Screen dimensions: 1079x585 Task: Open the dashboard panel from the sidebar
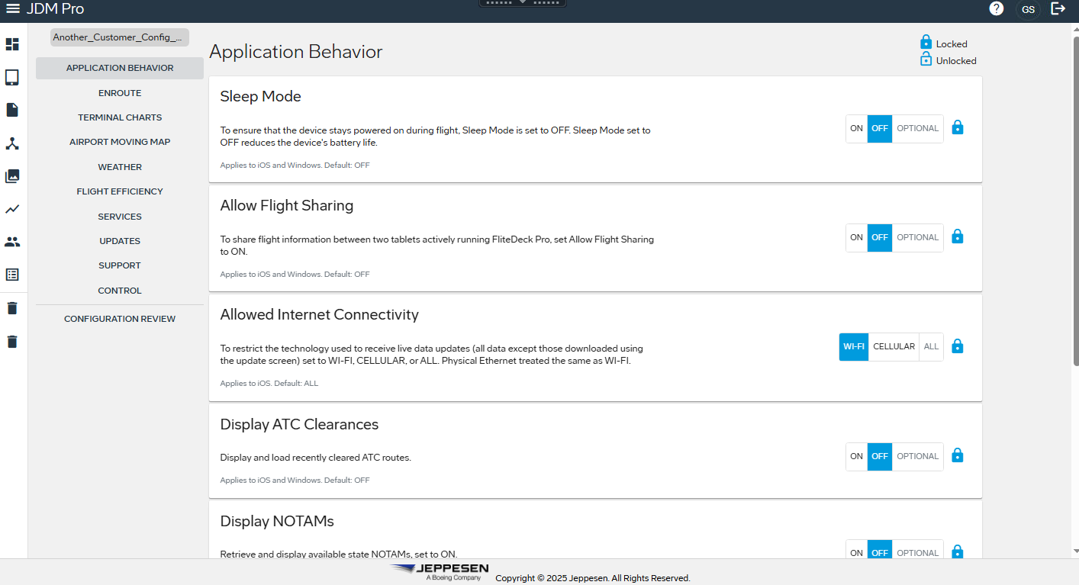(12, 44)
